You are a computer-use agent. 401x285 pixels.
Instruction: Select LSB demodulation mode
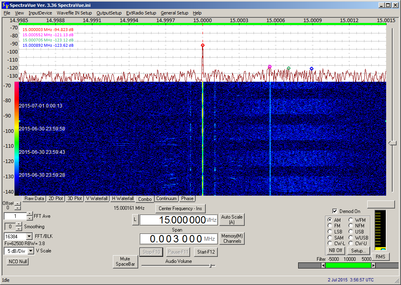330,231
